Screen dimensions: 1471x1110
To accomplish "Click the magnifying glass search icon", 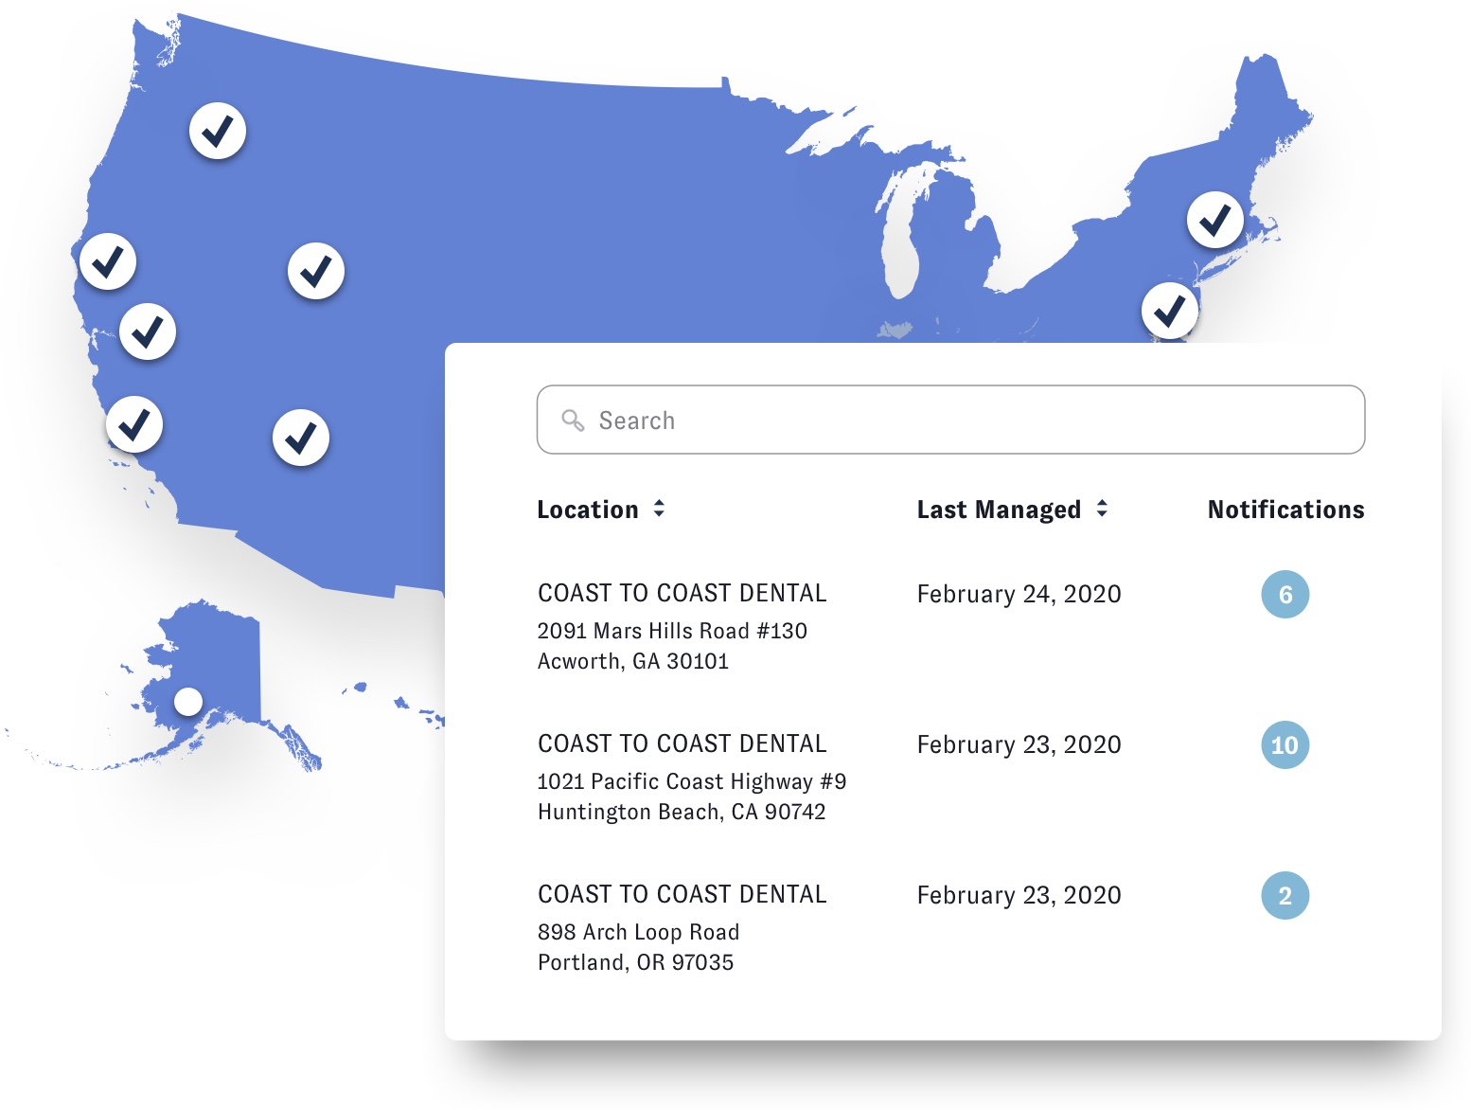I will pyautogui.click(x=573, y=420).
